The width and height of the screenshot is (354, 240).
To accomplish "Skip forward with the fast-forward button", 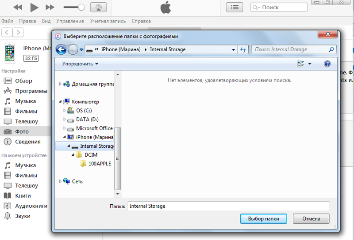I will (50, 7).
